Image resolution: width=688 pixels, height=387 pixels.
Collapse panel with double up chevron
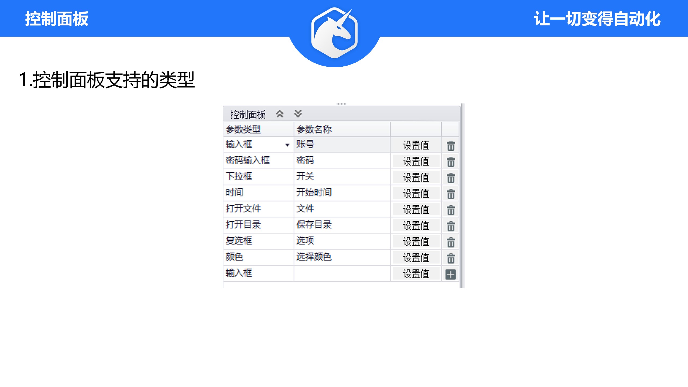tap(280, 114)
